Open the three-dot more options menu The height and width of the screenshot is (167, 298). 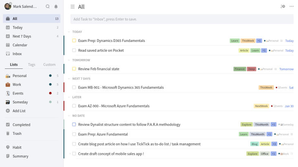(291, 7)
